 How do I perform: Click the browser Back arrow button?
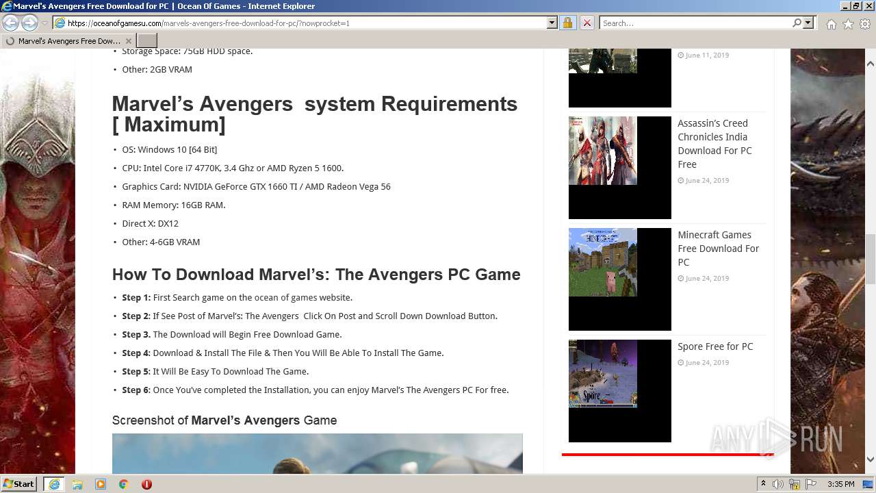pyautogui.click(x=10, y=23)
